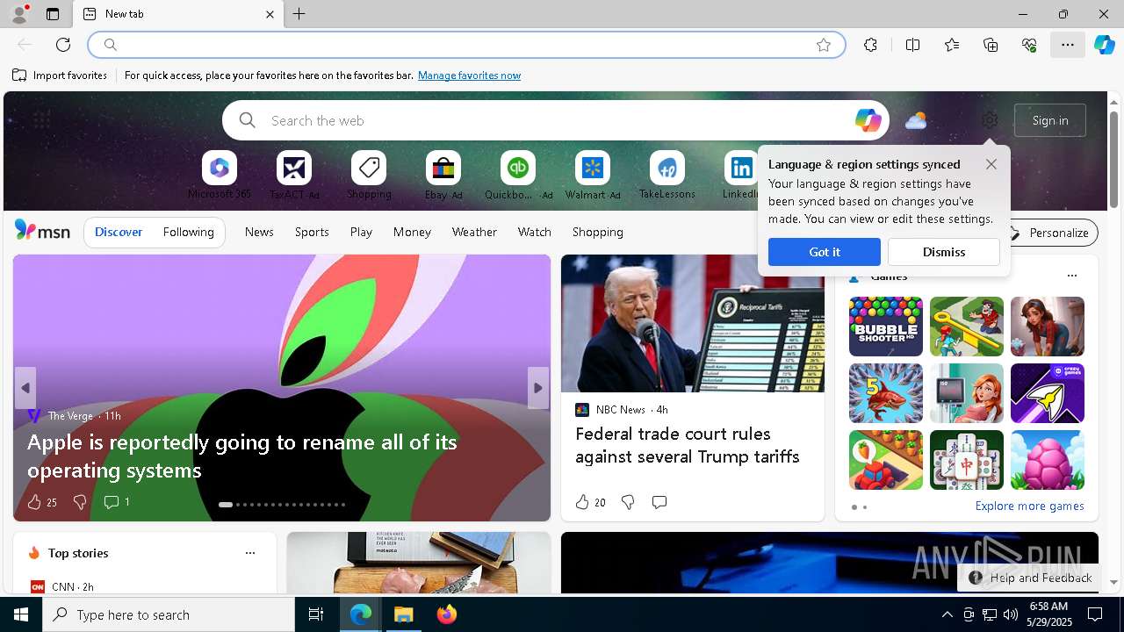
Task: Open the Collections icon
Action: [991, 45]
